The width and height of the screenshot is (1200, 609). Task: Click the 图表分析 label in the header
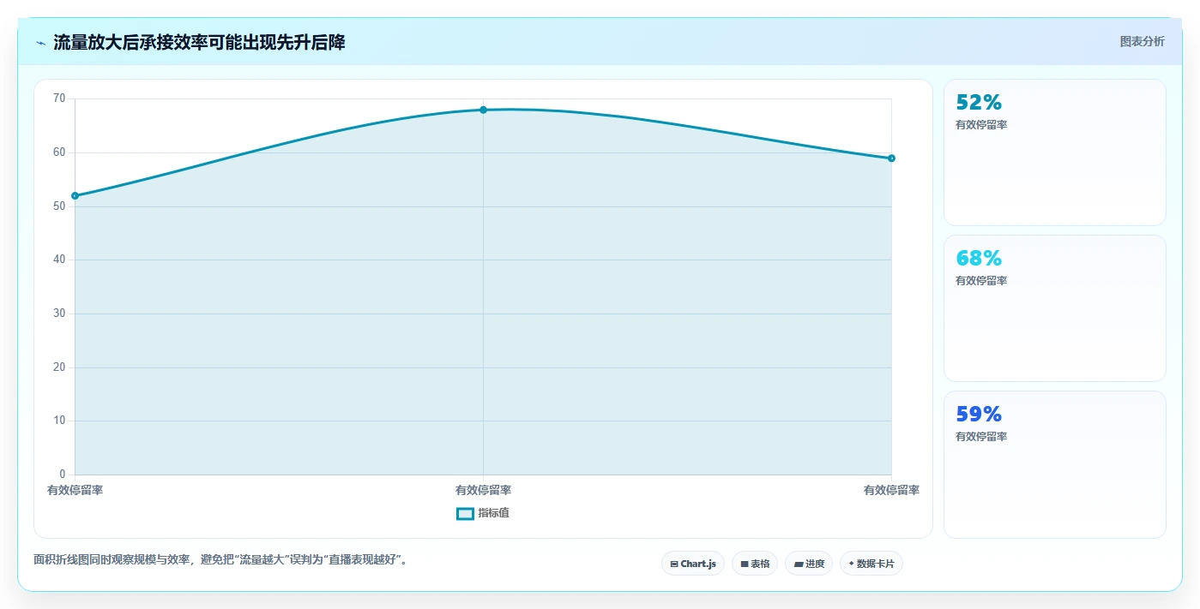point(1142,42)
